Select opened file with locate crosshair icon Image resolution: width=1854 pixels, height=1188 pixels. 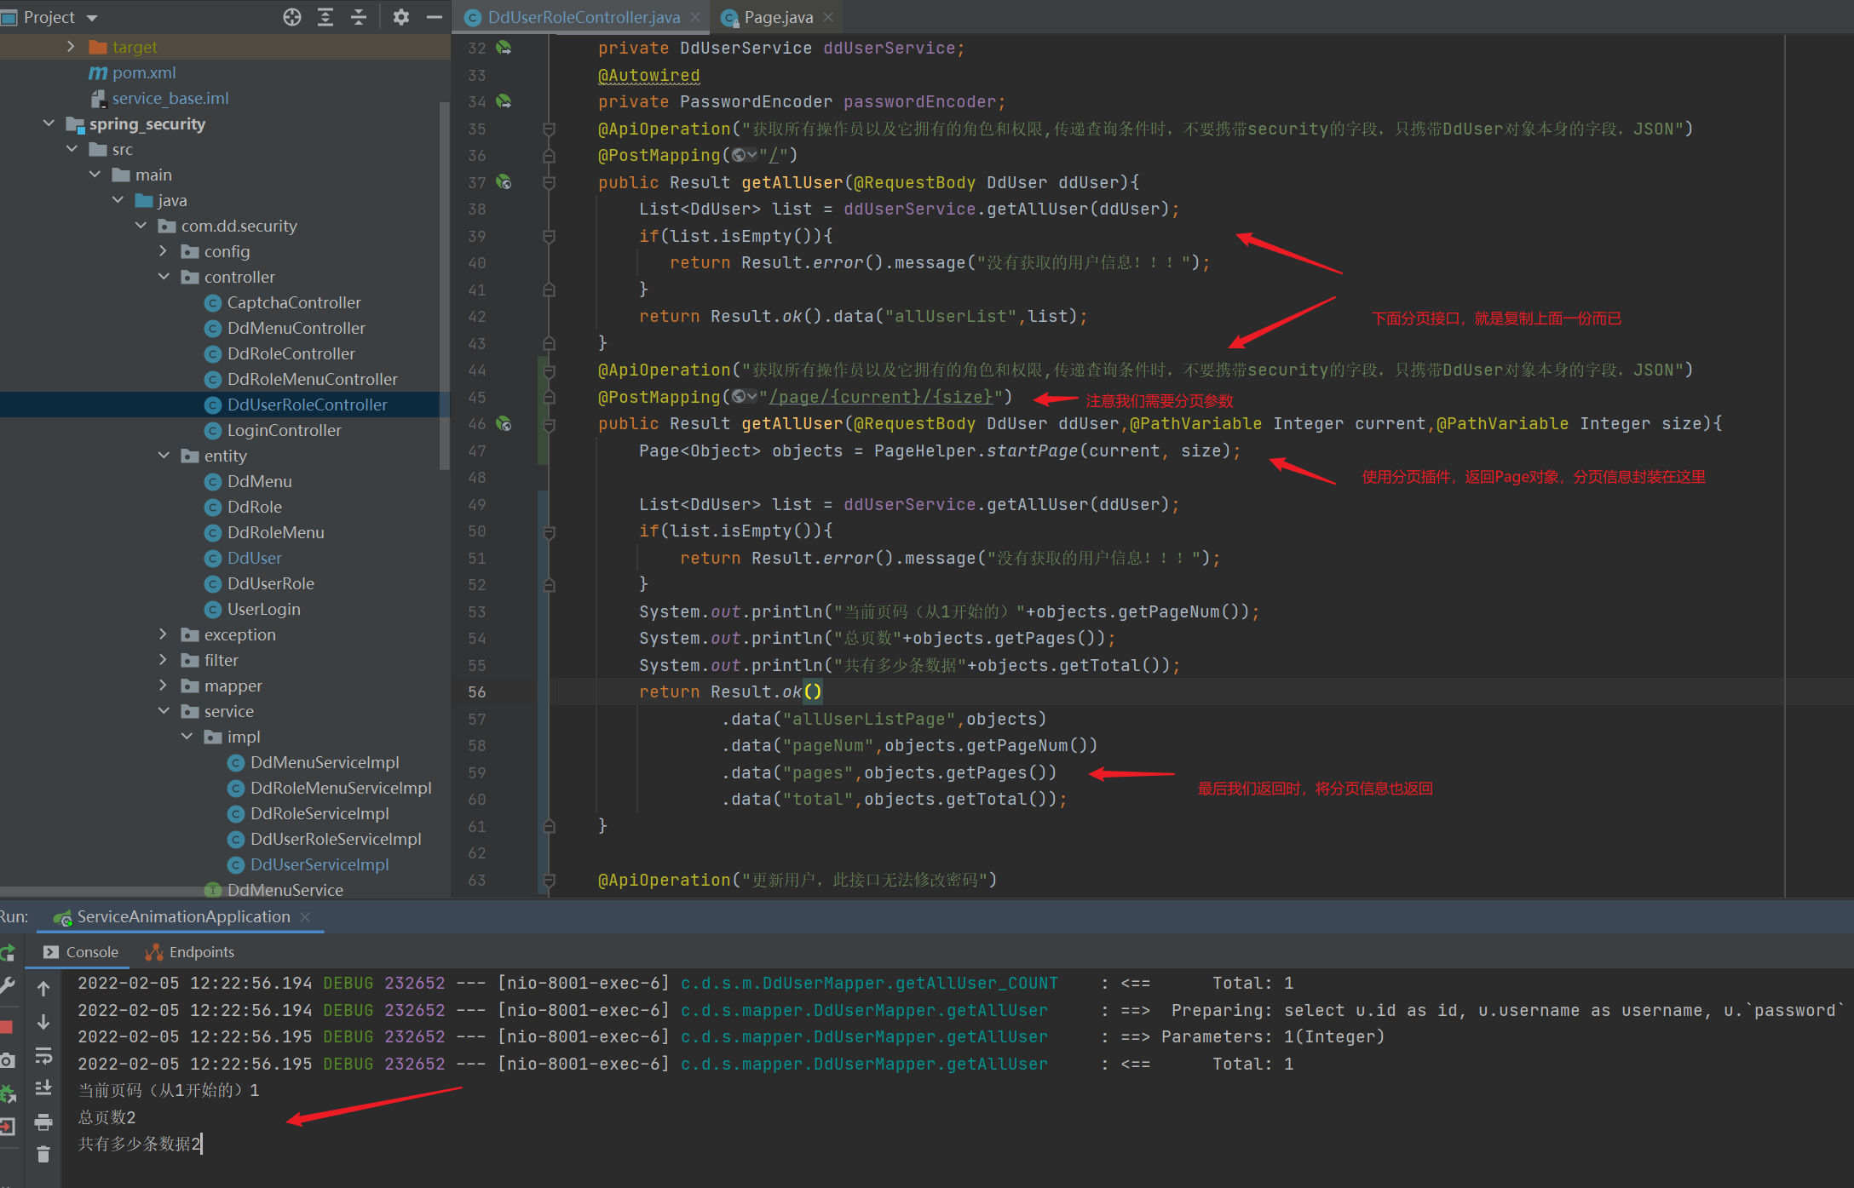coord(292,16)
